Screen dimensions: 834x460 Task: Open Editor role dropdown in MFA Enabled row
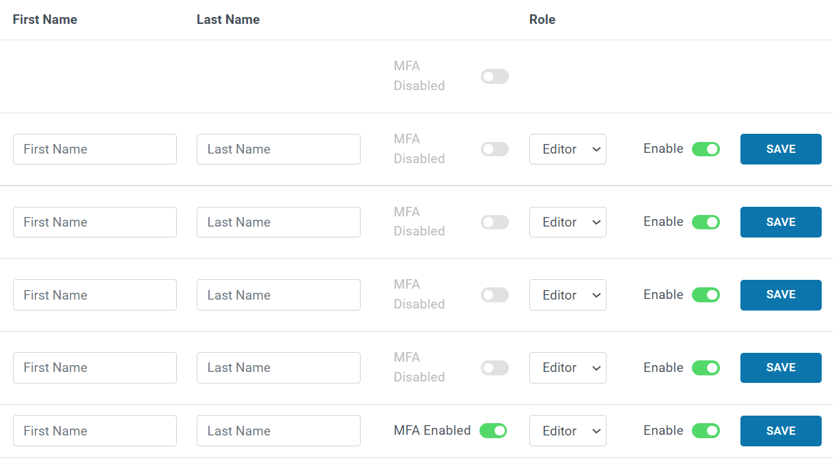(568, 431)
